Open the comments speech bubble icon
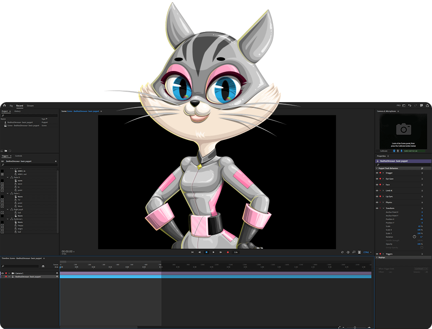 [421, 105]
